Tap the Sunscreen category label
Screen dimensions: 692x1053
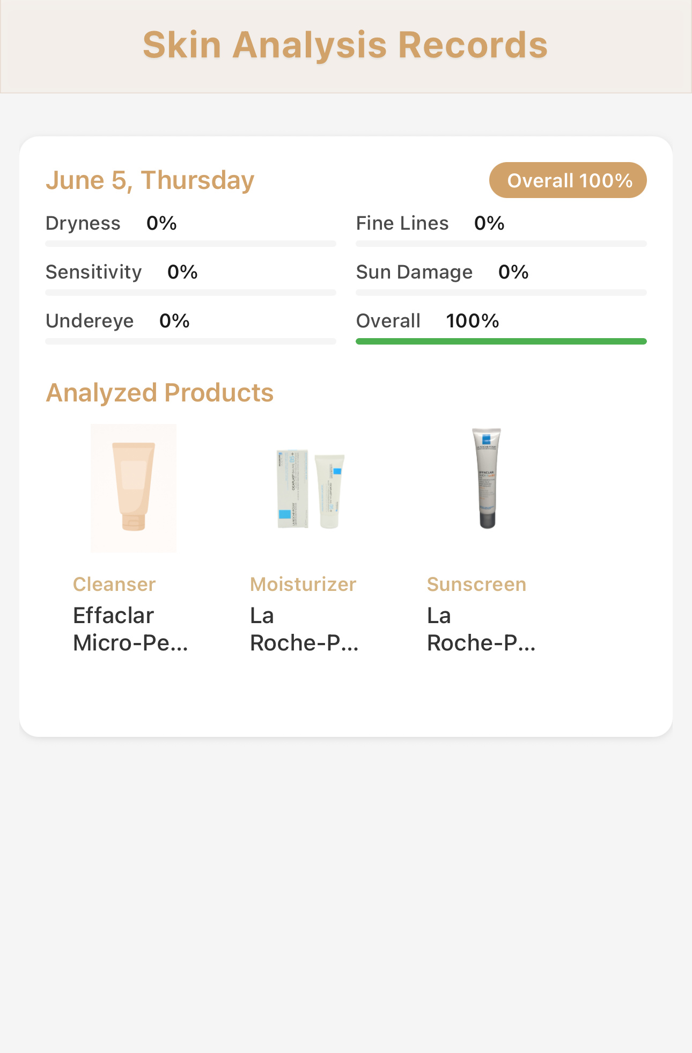(476, 584)
